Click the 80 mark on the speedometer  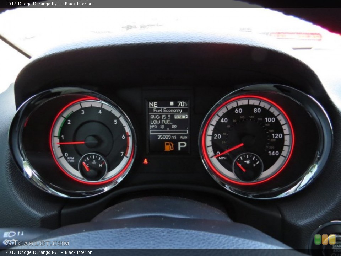pyautogui.click(x=257, y=110)
